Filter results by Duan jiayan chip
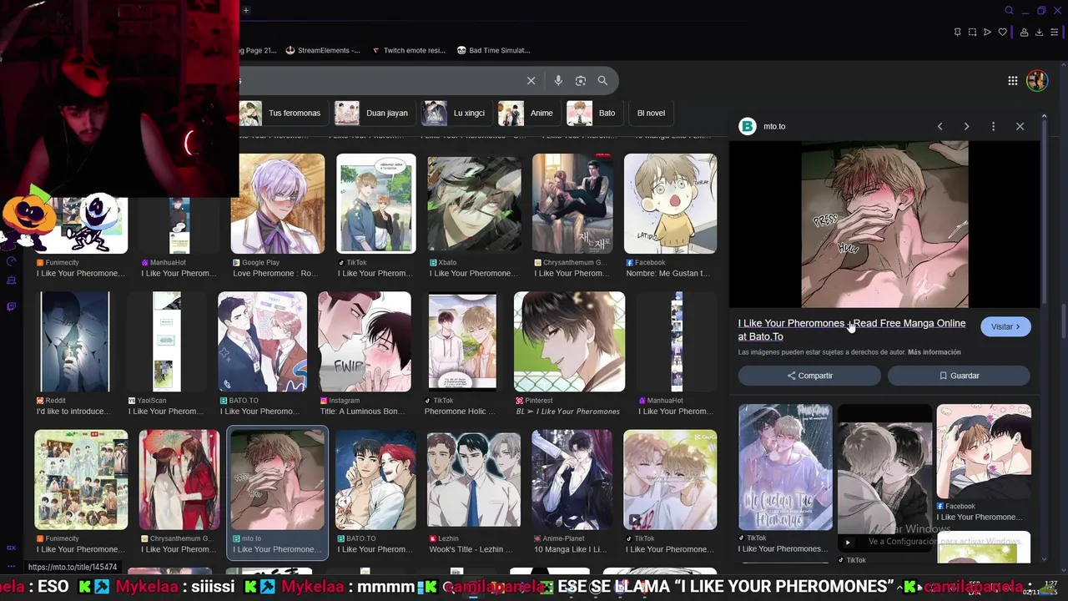The width and height of the screenshot is (1068, 601). [x=373, y=113]
